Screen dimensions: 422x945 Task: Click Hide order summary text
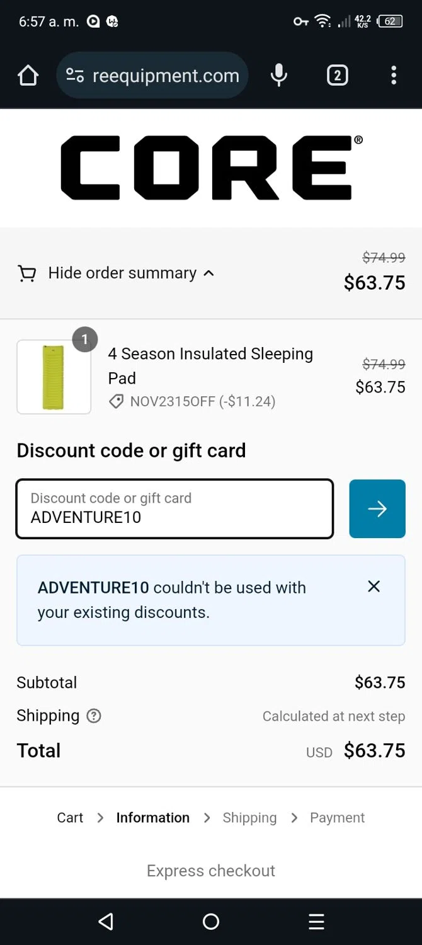(122, 273)
